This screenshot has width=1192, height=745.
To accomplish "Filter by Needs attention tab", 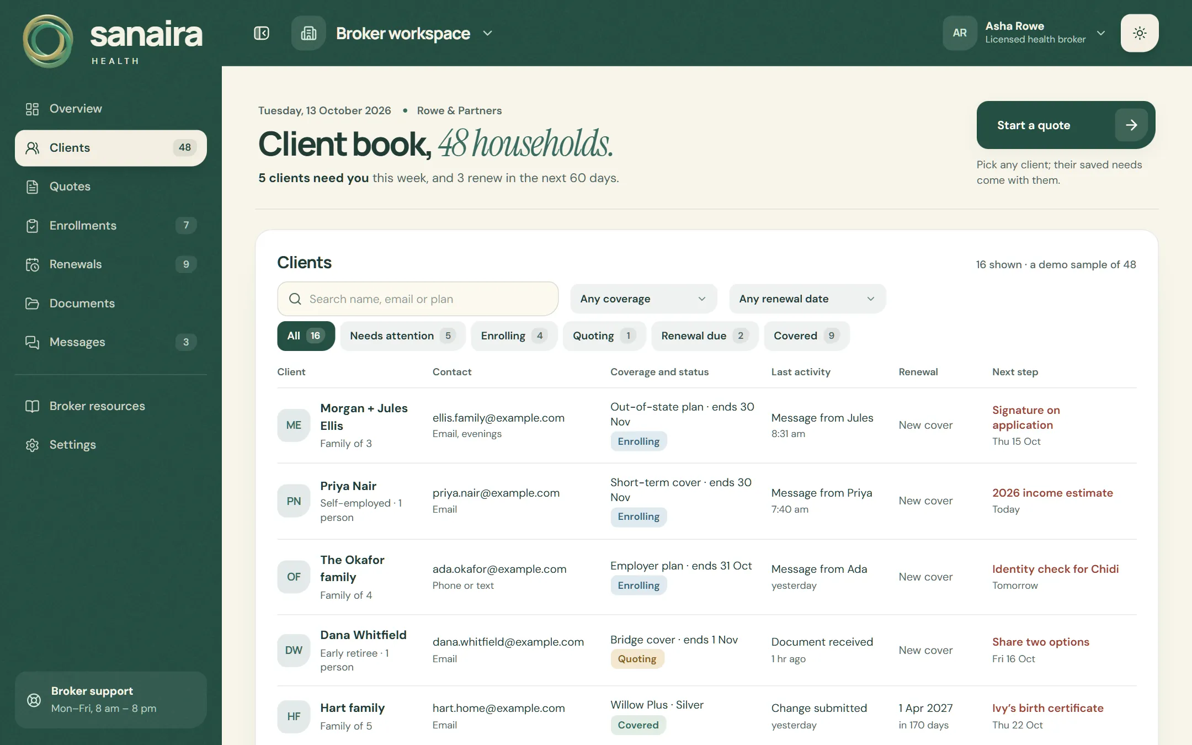I will click(x=403, y=336).
